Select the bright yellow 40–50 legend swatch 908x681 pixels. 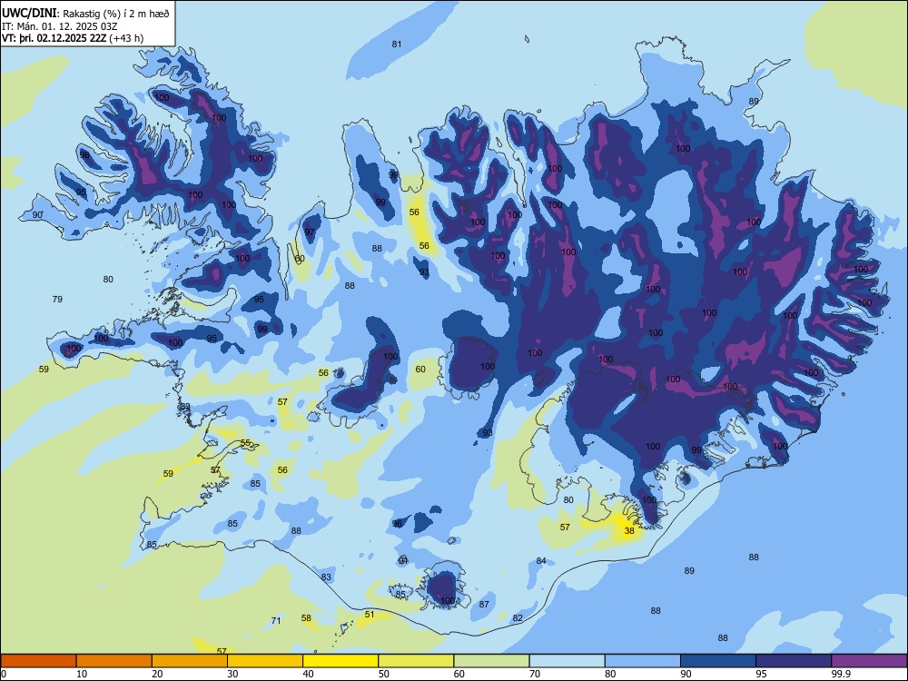click(x=340, y=661)
